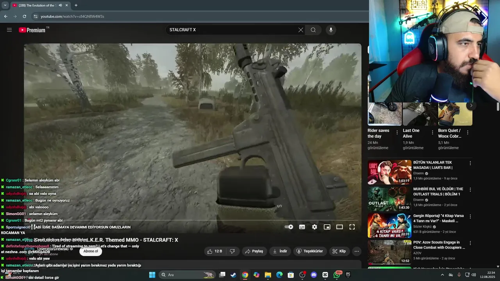500x281 pixels.
Task: Open Chrome from the taskbar
Action: [245, 275]
